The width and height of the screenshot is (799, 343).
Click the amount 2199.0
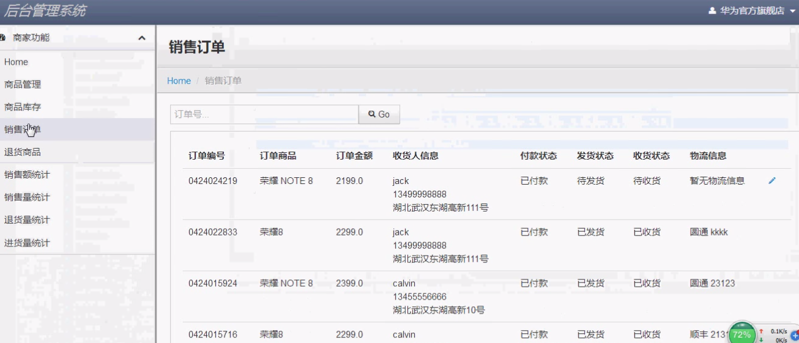pos(349,181)
